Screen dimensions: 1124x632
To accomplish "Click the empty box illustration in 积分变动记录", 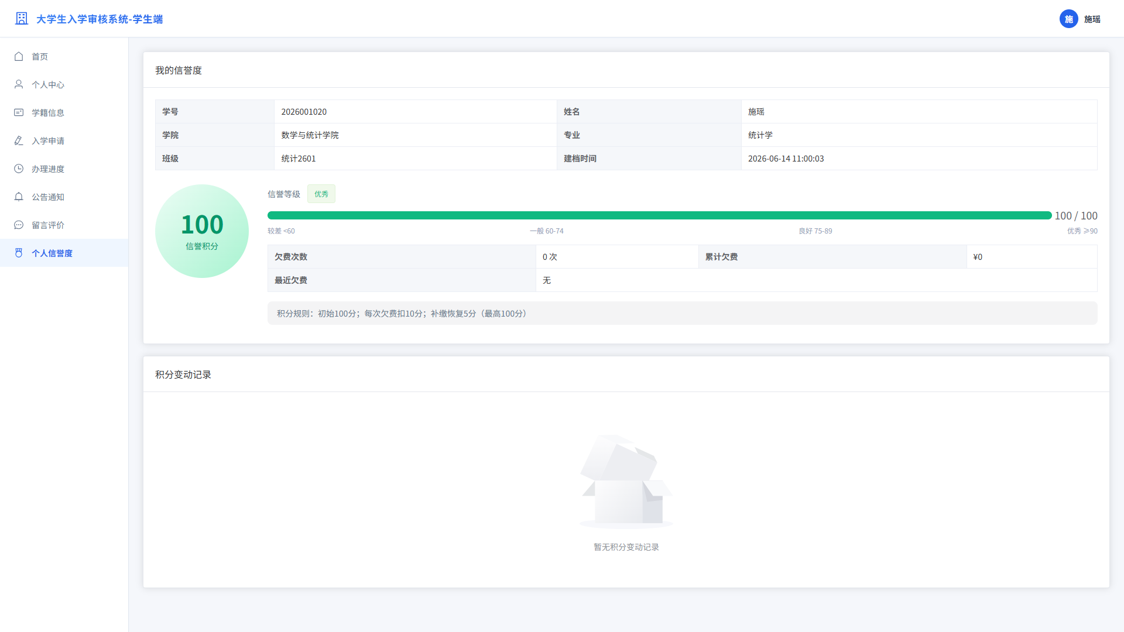I will click(626, 482).
